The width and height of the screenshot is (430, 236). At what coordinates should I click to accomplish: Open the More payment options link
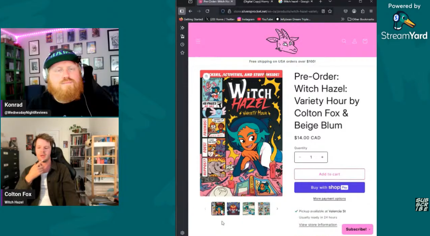(330, 199)
